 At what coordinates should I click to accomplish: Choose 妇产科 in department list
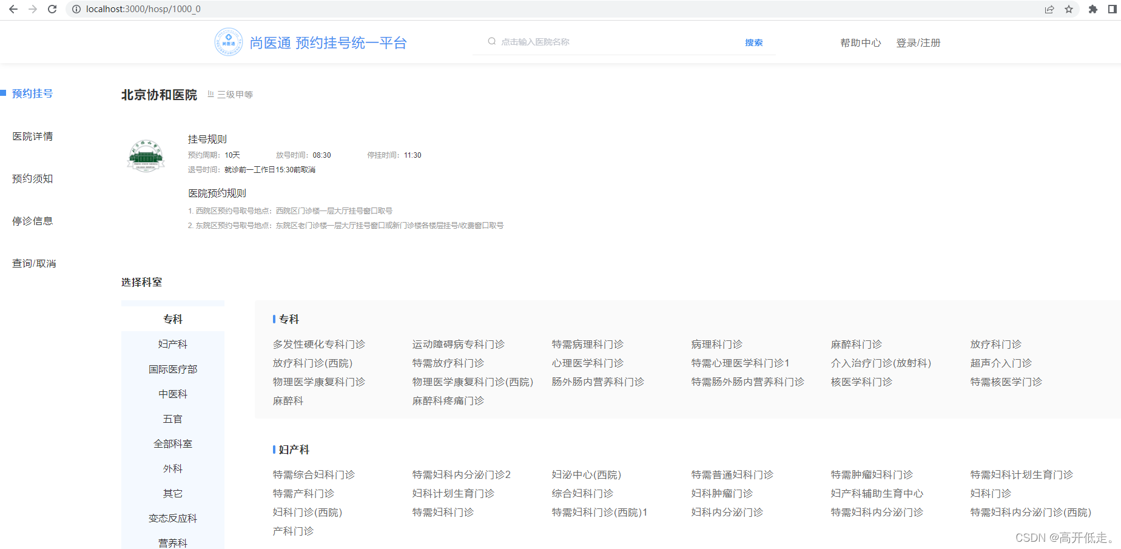pos(173,344)
